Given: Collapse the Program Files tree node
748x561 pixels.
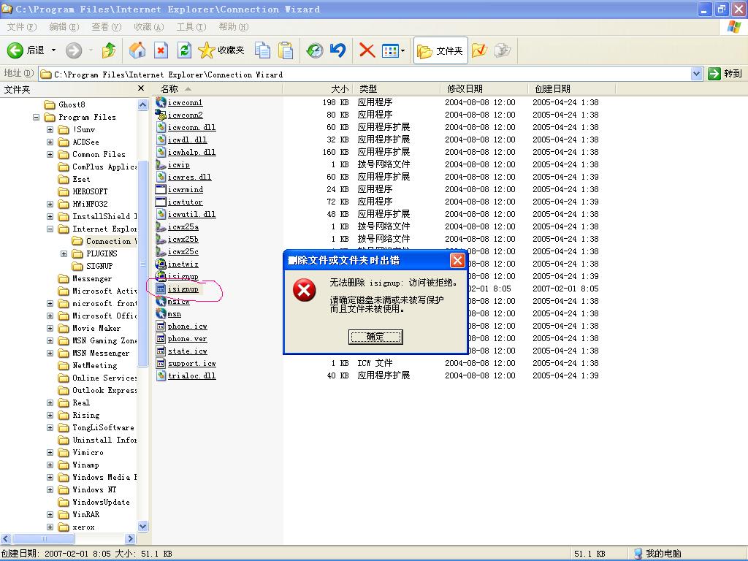Looking at the screenshot, I should click(37, 117).
